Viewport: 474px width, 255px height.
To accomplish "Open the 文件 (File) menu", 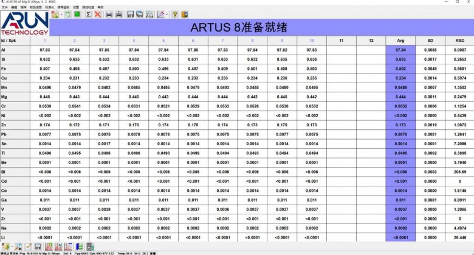I will pyautogui.click(x=5, y=7).
